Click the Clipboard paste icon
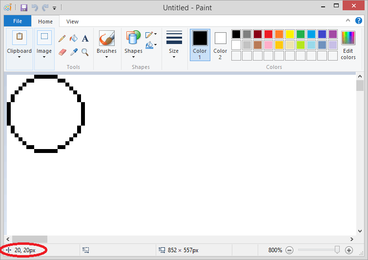The width and height of the screenshot is (368, 260). (20, 37)
